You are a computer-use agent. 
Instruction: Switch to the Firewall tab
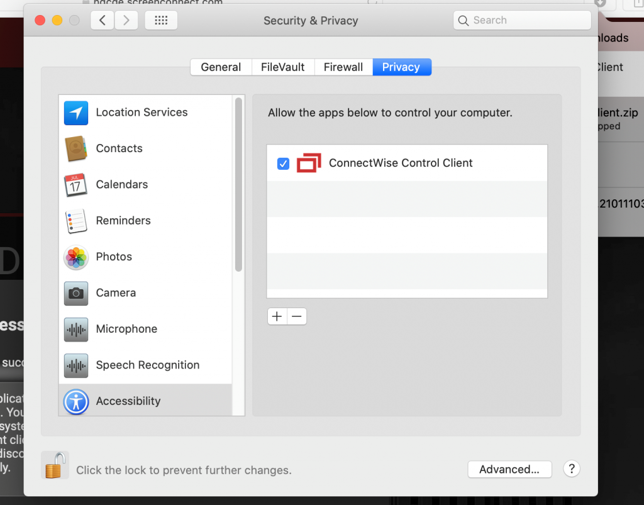343,67
